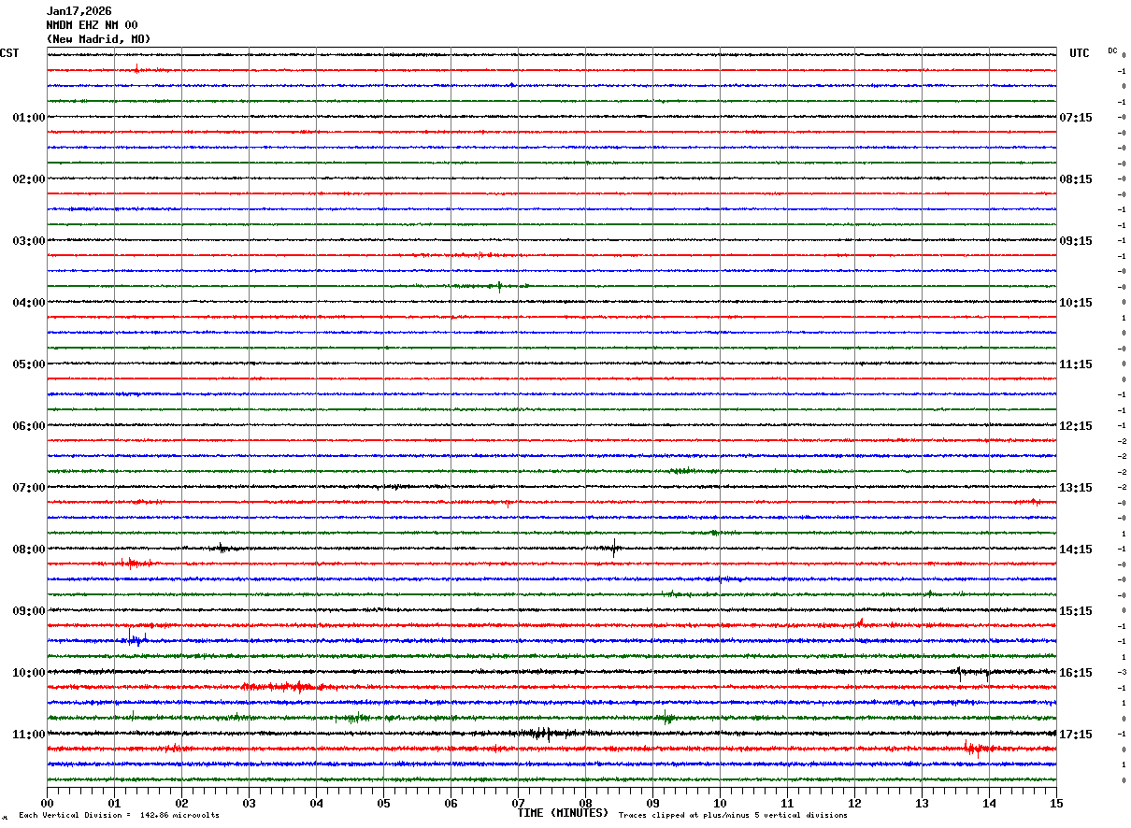Screen dimensions: 1131x828
Task: Click the 17:15 UTC time label
Action: click(1076, 734)
